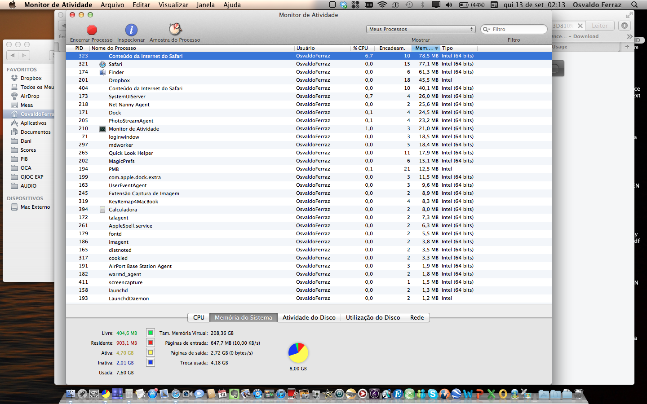Select the Quick Look Helper process row
This screenshot has height=404, width=647.
click(x=309, y=153)
